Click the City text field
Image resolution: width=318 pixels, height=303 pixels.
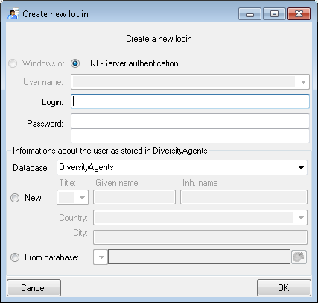pyautogui.click(x=200, y=237)
